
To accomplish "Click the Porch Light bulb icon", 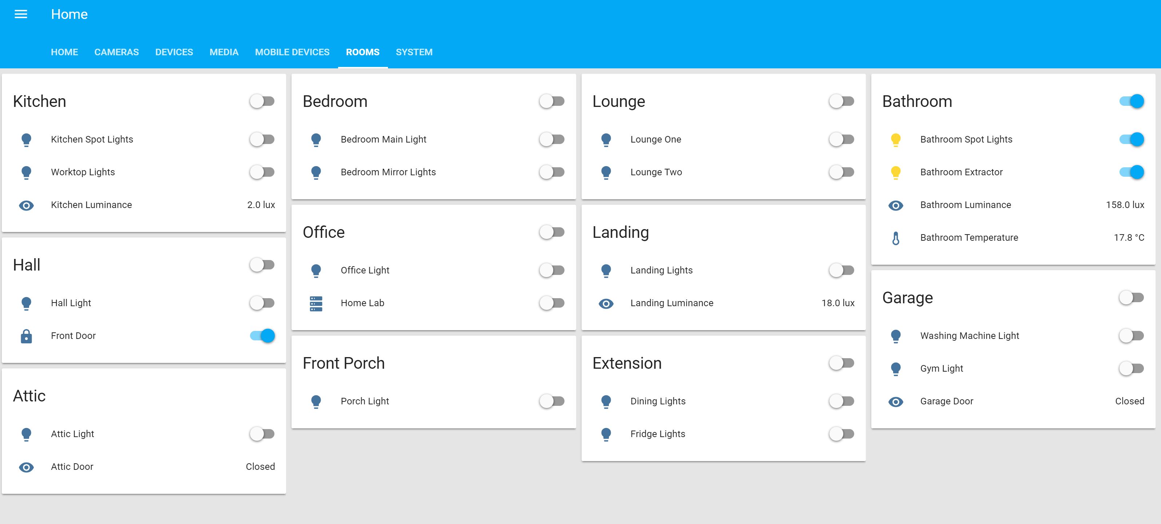I will pyautogui.click(x=316, y=401).
